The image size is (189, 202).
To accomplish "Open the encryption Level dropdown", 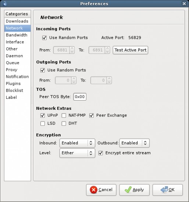I will [x=77, y=153].
